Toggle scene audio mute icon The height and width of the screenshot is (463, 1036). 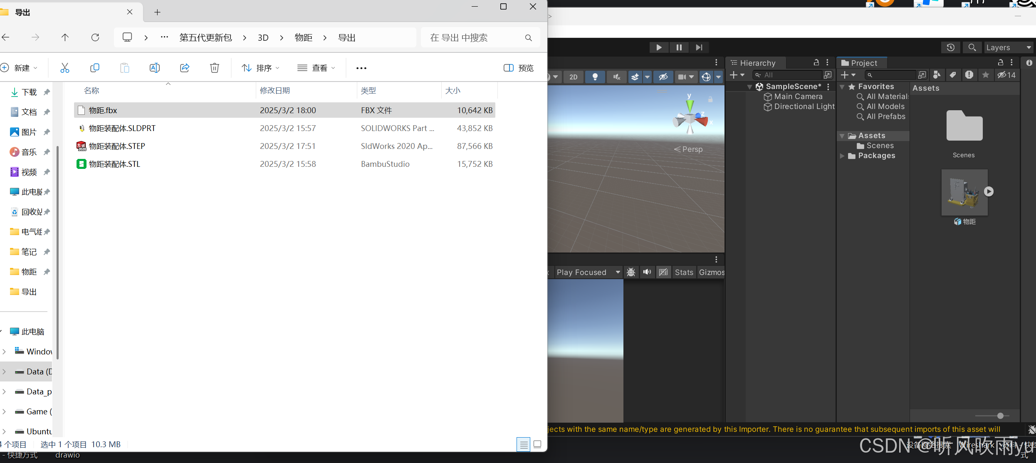coord(616,77)
